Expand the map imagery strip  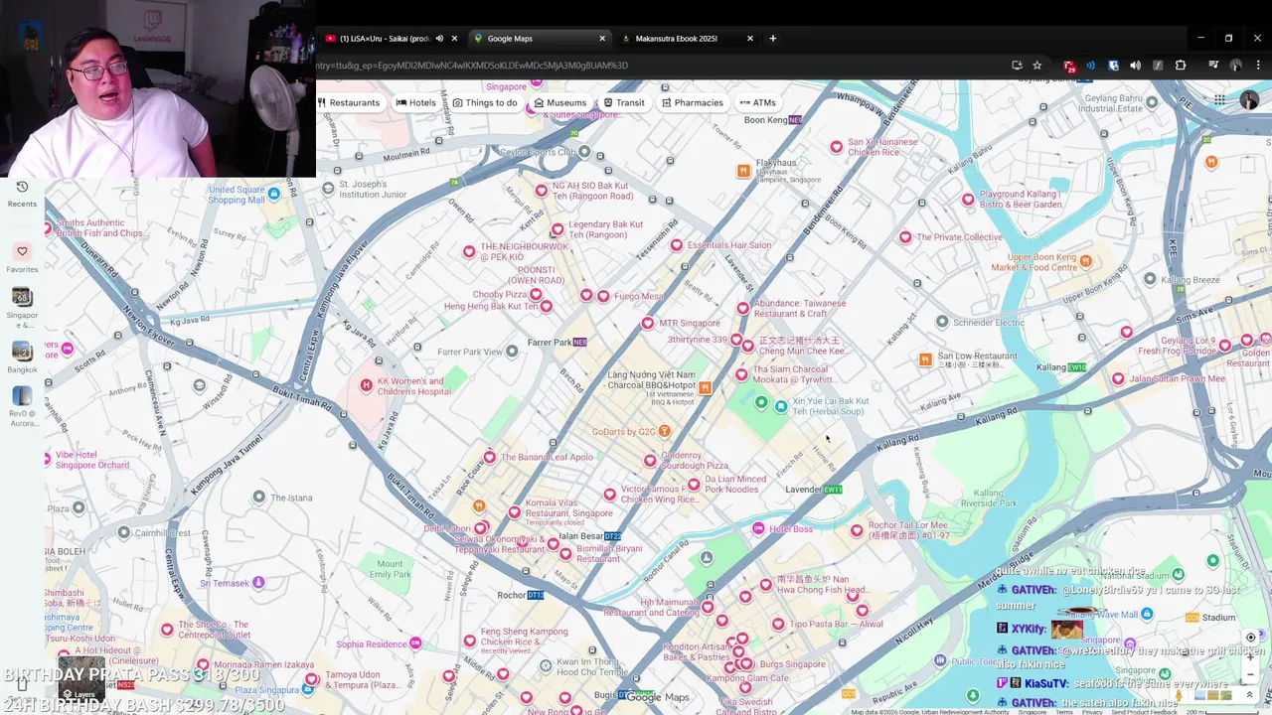(x=1249, y=694)
